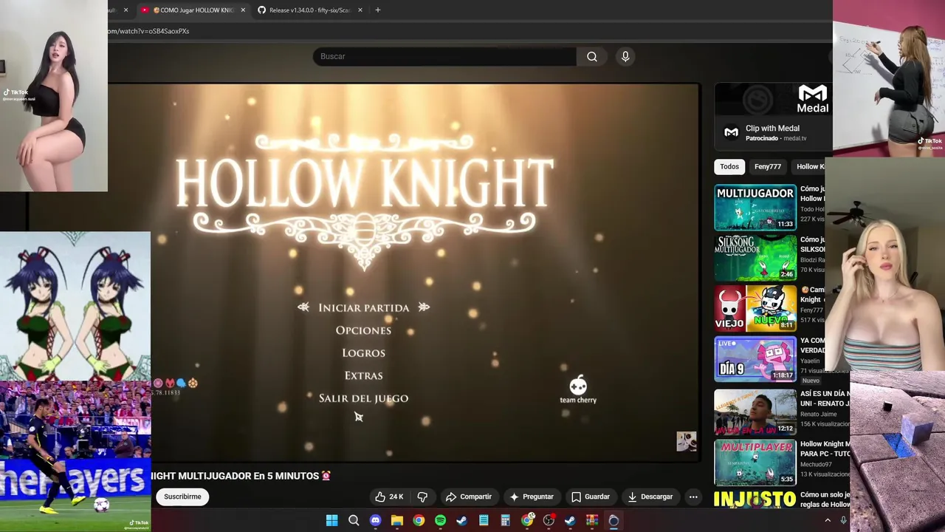Open the more actions three-dot menu

693,497
